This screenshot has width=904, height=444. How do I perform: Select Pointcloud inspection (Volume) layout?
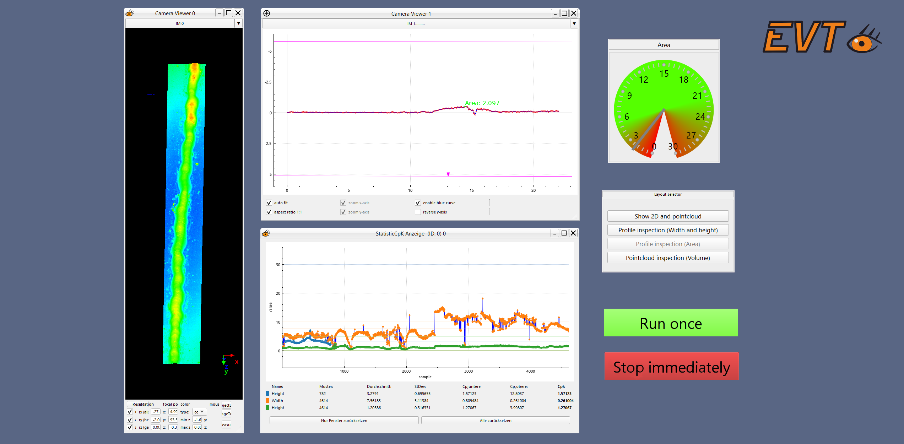[x=668, y=258]
